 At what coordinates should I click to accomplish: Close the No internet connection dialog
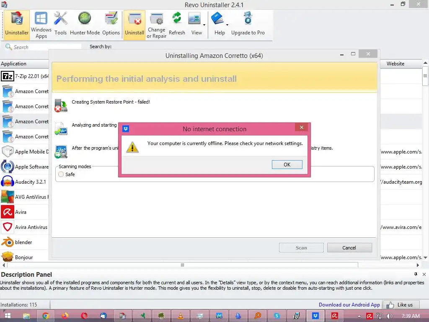click(302, 127)
